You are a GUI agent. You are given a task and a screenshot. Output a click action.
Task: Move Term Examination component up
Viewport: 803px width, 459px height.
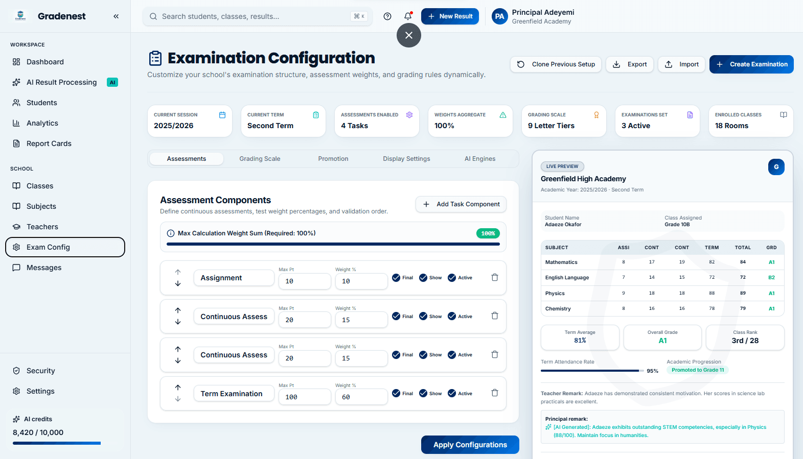coord(178,388)
